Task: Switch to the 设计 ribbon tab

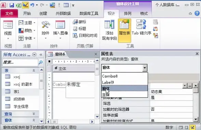Action: (x=111, y=13)
